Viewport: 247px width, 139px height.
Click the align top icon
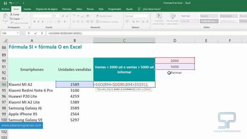pyautogui.click(x=74, y=16)
